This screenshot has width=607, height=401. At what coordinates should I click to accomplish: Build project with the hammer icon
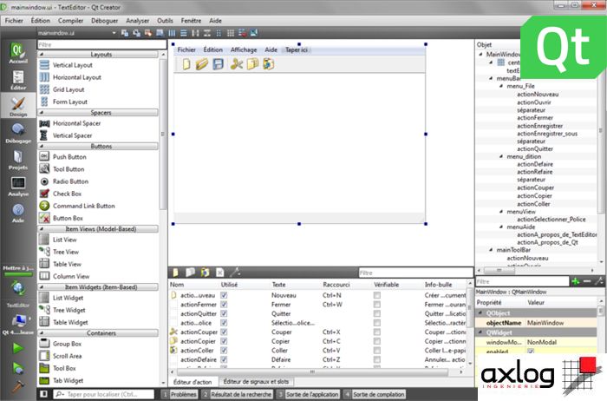coord(17,386)
